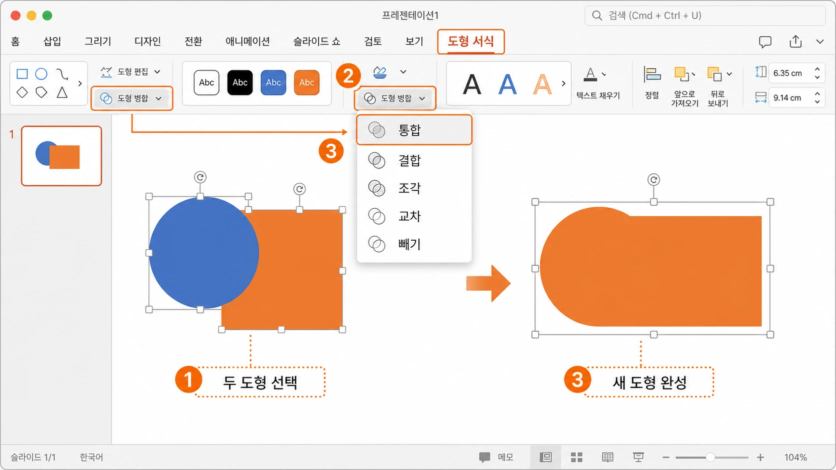Viewport: 836px width, 470px height.
Task: Switch to the 애니메이션 tab
Action: click(x=247, y=41)
